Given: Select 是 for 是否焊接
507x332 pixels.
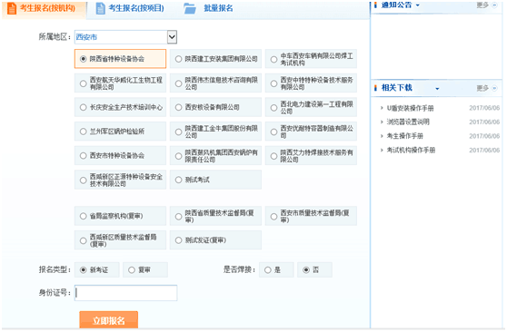Looking at the screenshot, I should [x=268, y=270].
